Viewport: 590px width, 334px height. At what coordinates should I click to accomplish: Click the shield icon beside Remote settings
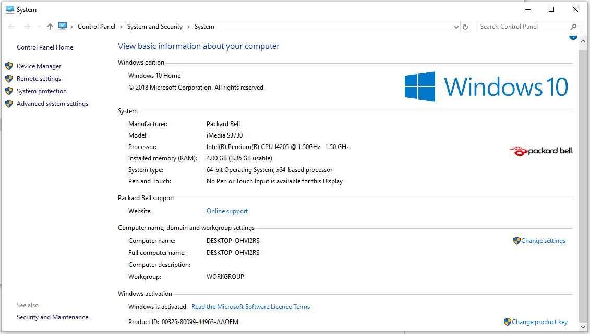pos(9,79)
